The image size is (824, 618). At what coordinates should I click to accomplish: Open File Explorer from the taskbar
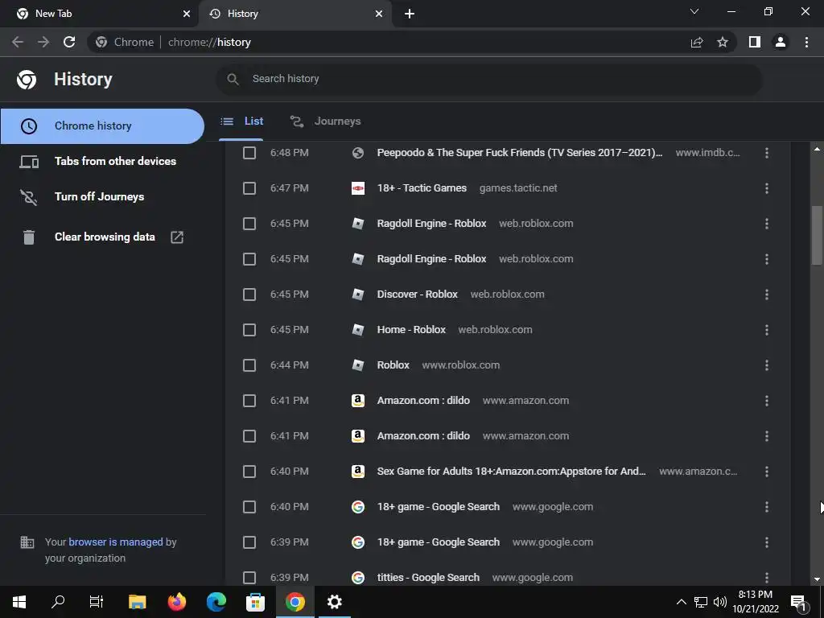[x=137, y=602]
